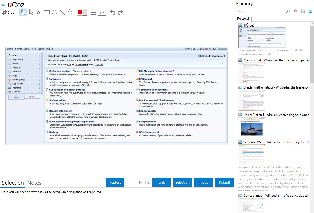314x213 pixels.
Task: Expand the Blog sidebar arrow
Action: (40, 76)
